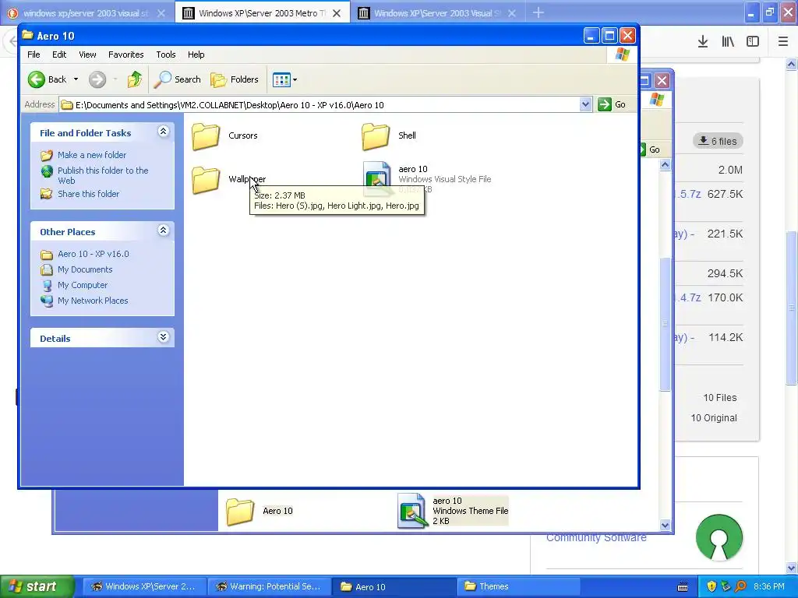Switch to Windows XP\Server 2... taskbar item
This screenshot has width=798, height=598.
click(x=143, y=587)
